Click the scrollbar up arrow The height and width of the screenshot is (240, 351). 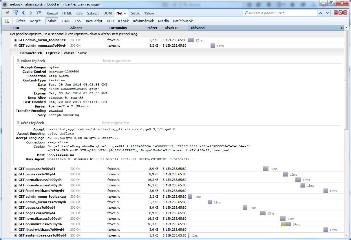click(x=346, y=28)
